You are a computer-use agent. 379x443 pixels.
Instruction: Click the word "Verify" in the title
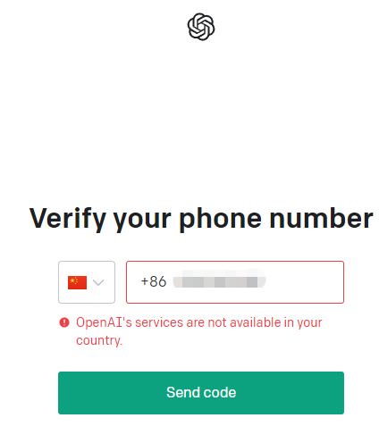click(68, 219)
